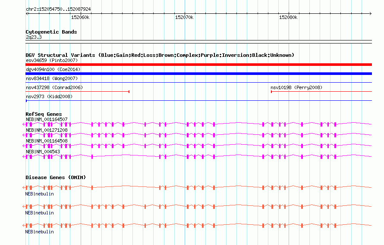Select the nsv437298 (Conrad2006) red variant
Viewport: 384px width, 245px height.
pyautogui.click(x=77, y=92)
